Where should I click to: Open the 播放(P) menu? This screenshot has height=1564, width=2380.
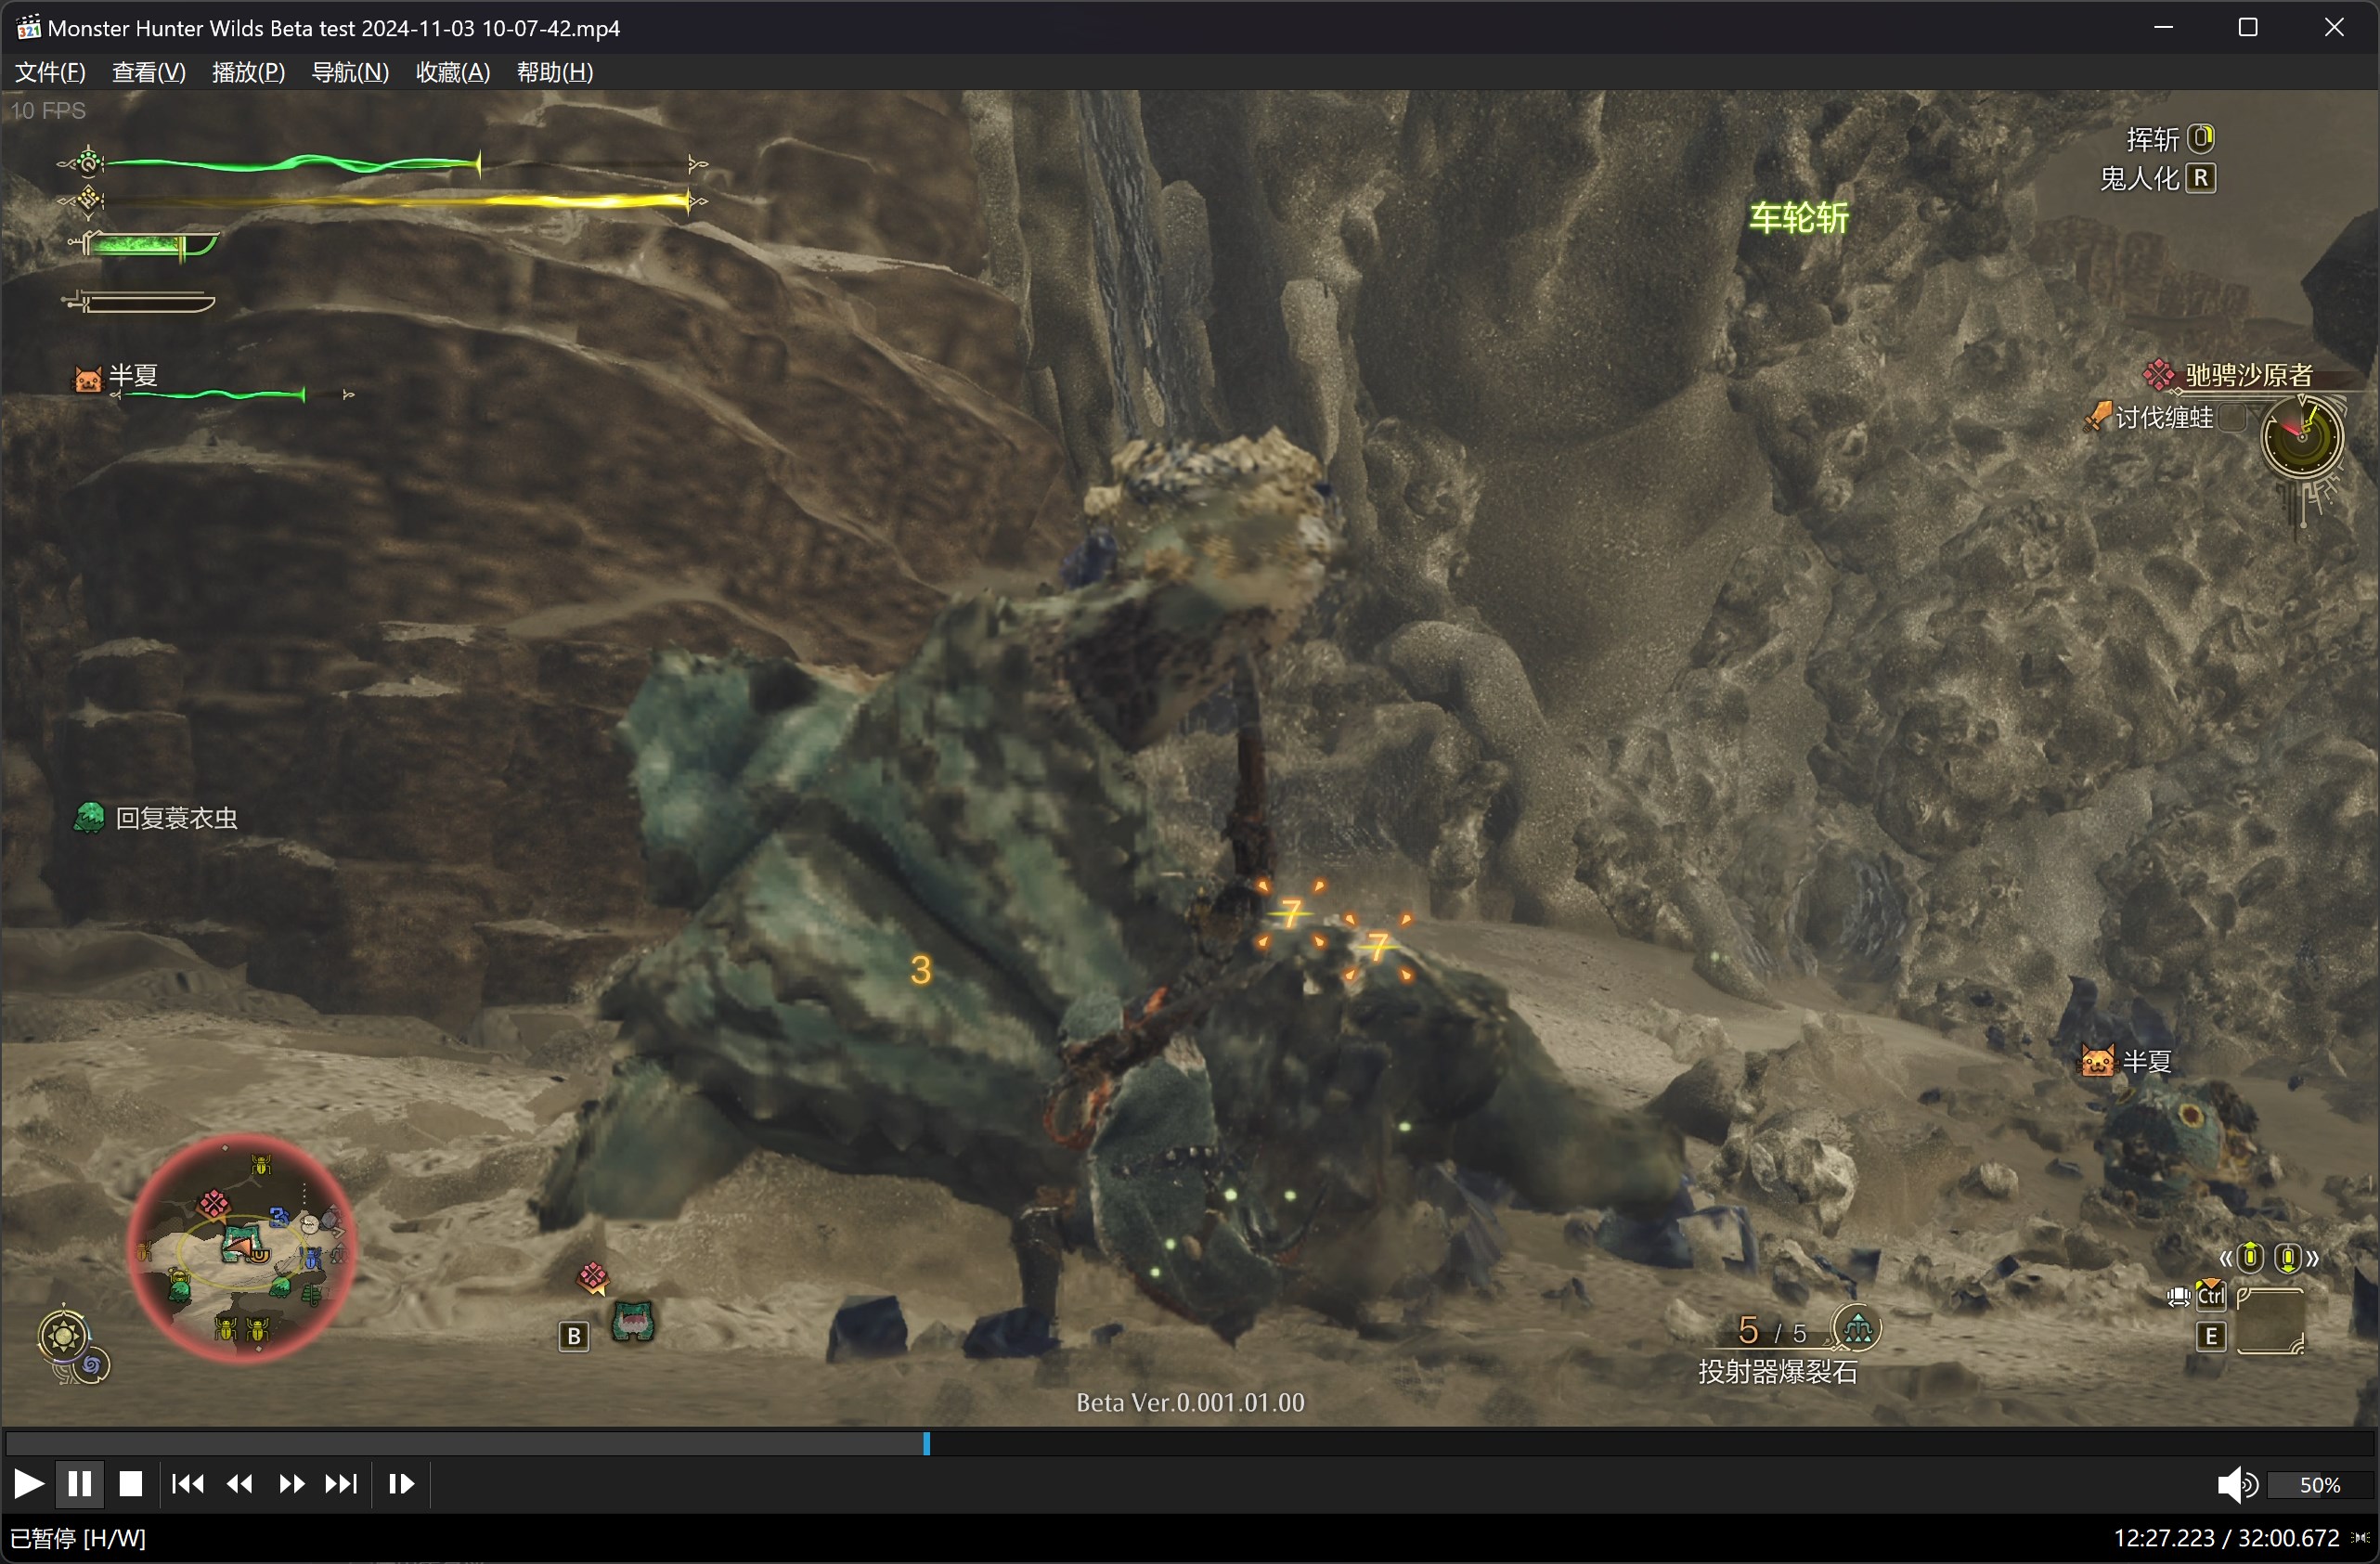pos(248,72)
